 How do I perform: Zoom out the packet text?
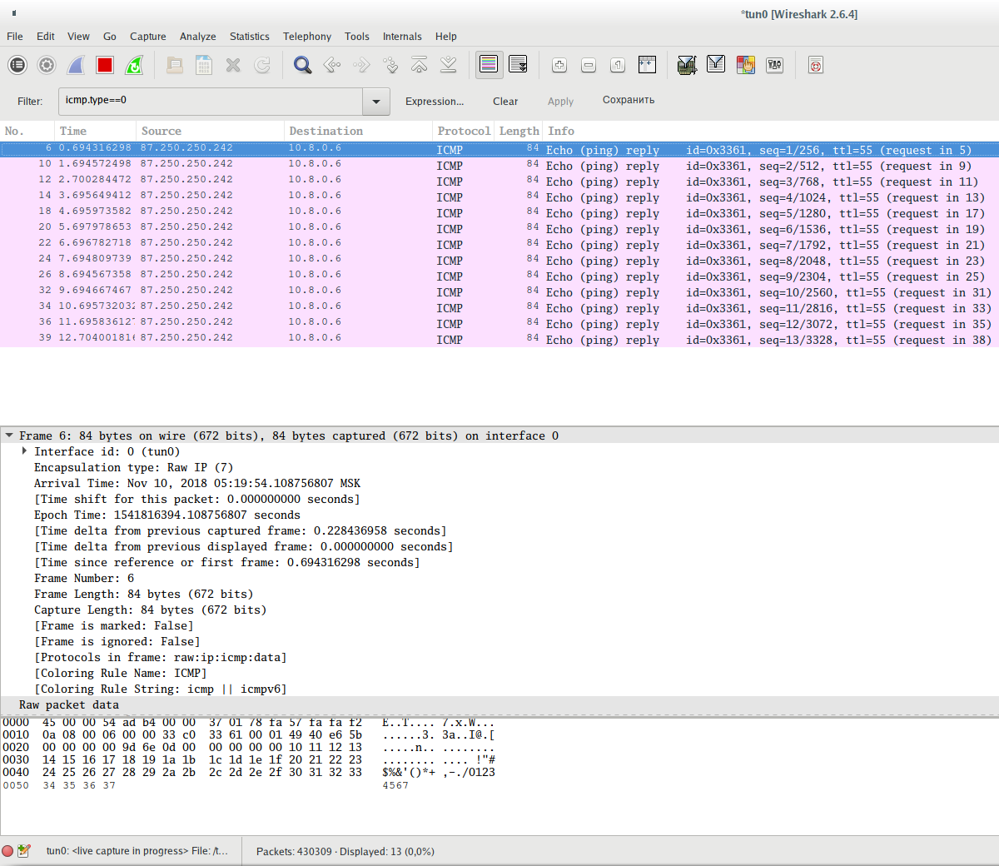589,65
